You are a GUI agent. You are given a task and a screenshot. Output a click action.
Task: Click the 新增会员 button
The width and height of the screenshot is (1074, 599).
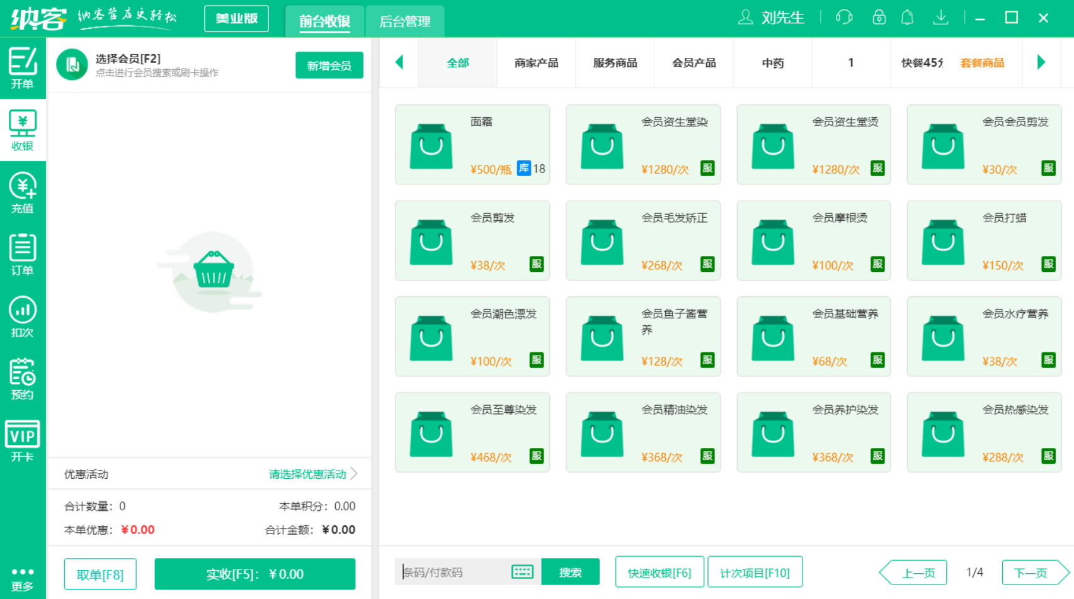click(329, 65)
